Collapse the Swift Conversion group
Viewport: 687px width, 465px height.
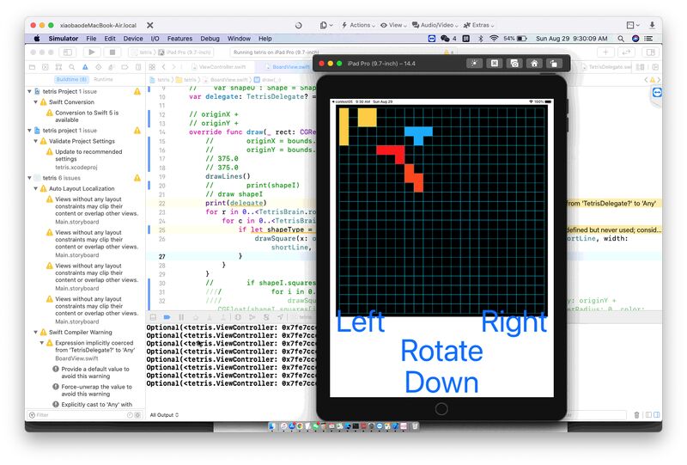click(x=35, y=101)
